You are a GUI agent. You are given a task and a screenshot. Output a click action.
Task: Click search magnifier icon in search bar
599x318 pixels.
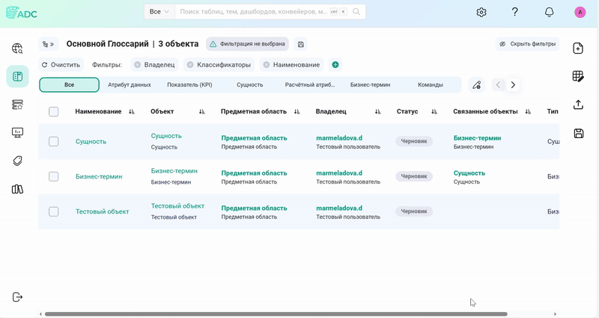pyautogui.click(x=356, y=12)
